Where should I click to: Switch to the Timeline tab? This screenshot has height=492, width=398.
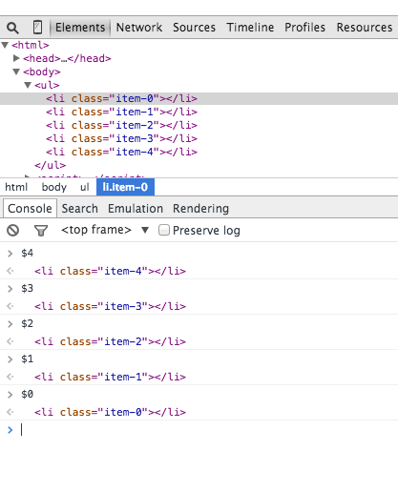click(250, 28)
